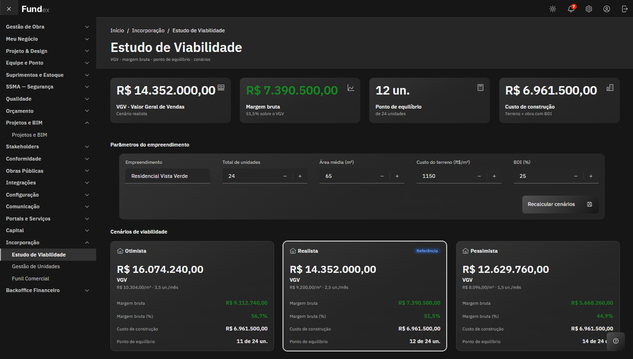Open the help question mark button
Viewport: 633px width, 359px height.
pyautogui.click(x=616, y=341)
